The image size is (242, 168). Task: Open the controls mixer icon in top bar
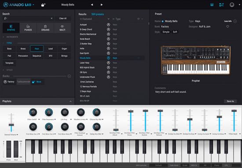[221, 5]
